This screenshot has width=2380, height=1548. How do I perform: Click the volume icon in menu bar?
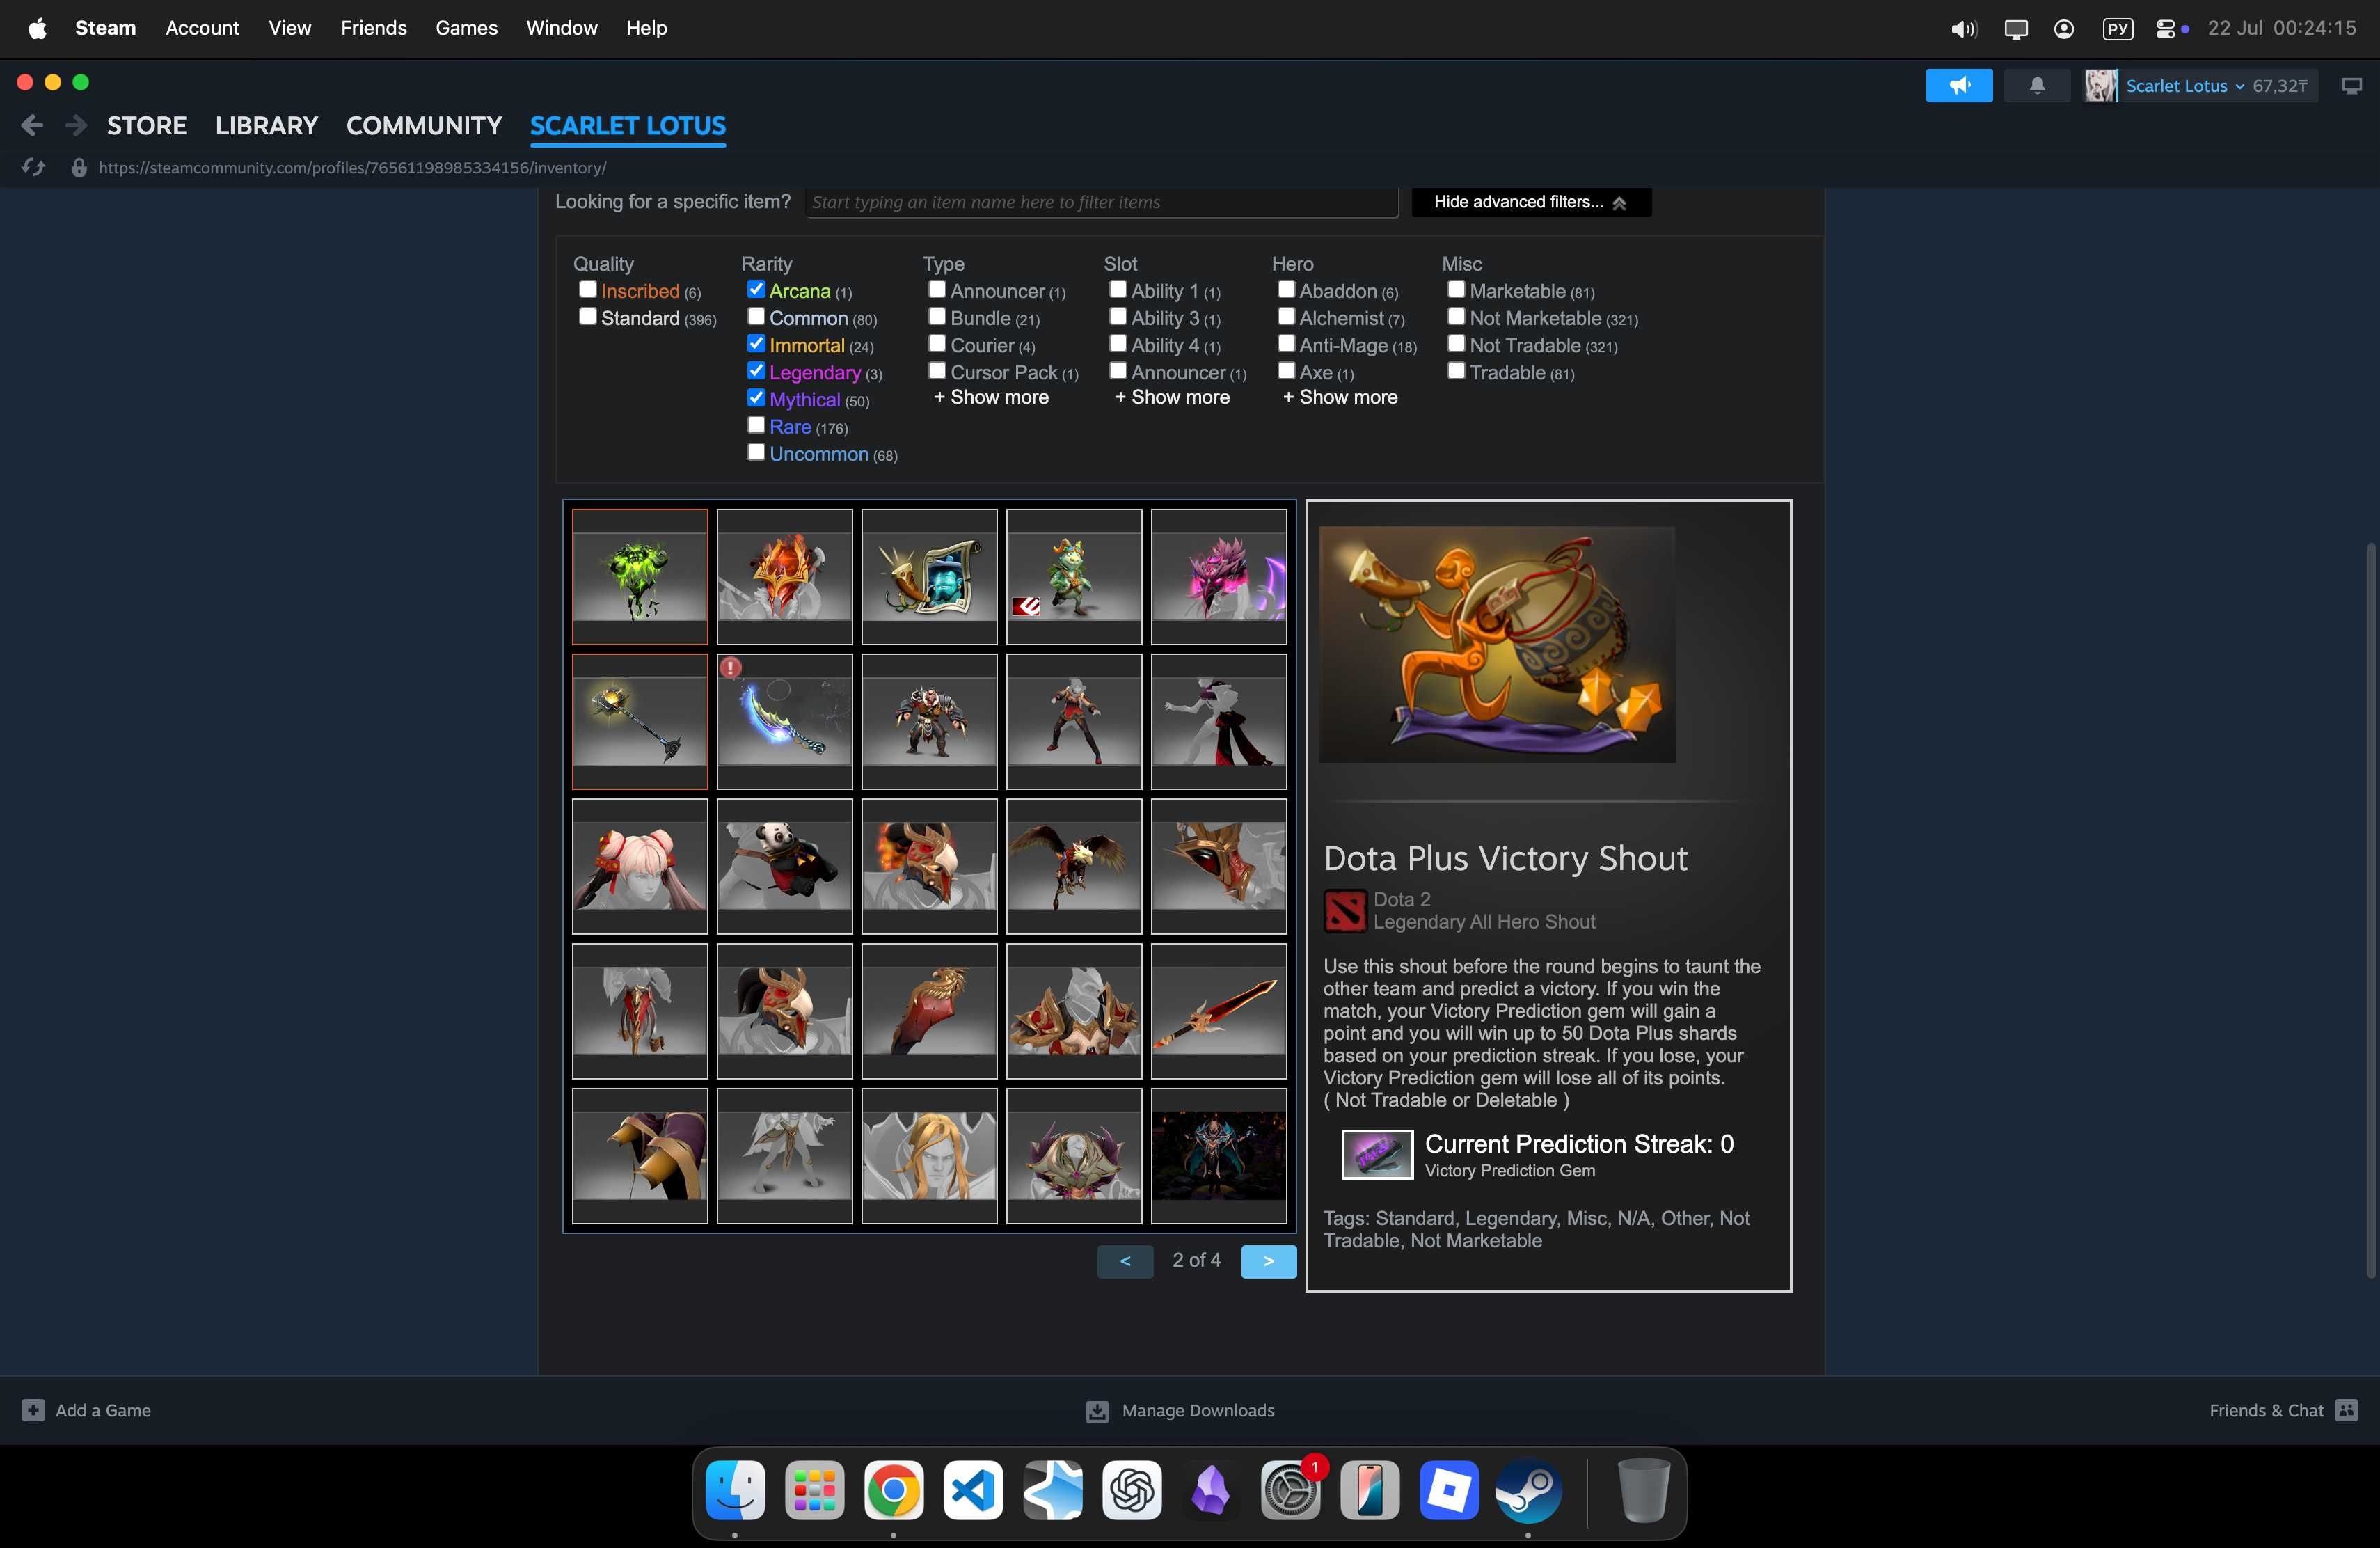click(1963, 29)
